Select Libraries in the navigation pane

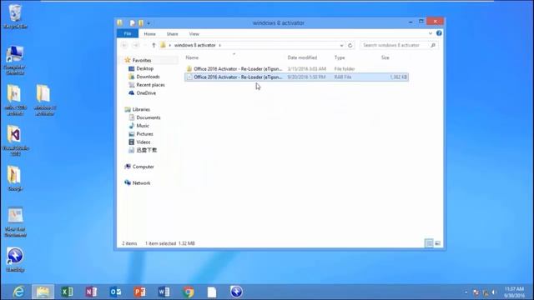coord(141,109)
